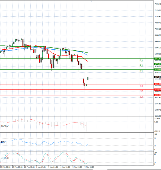Click the 6579.36 red price tag
This screenshot has width=161, height=170.
pyautogui.click(x=158, y=90)
